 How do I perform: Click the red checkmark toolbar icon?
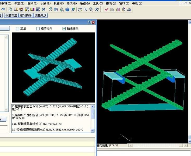[107, 9]
